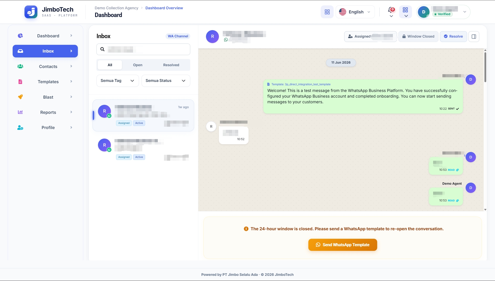Expand the user profile dropdown chevron
This screenshot has height=281, width=495.
(465, 12)
